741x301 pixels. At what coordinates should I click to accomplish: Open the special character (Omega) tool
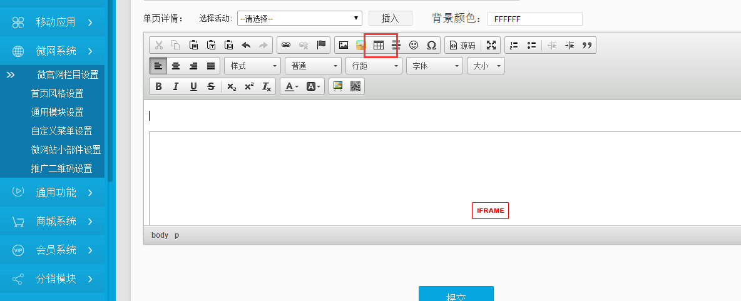point(431,45)
